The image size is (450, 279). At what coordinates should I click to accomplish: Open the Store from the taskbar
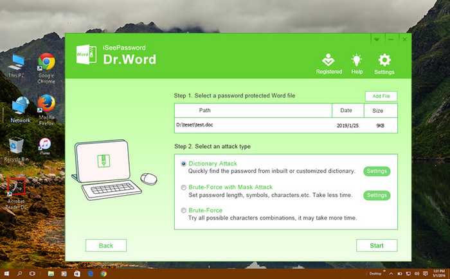pyautogui.click(x=77, y=274)
